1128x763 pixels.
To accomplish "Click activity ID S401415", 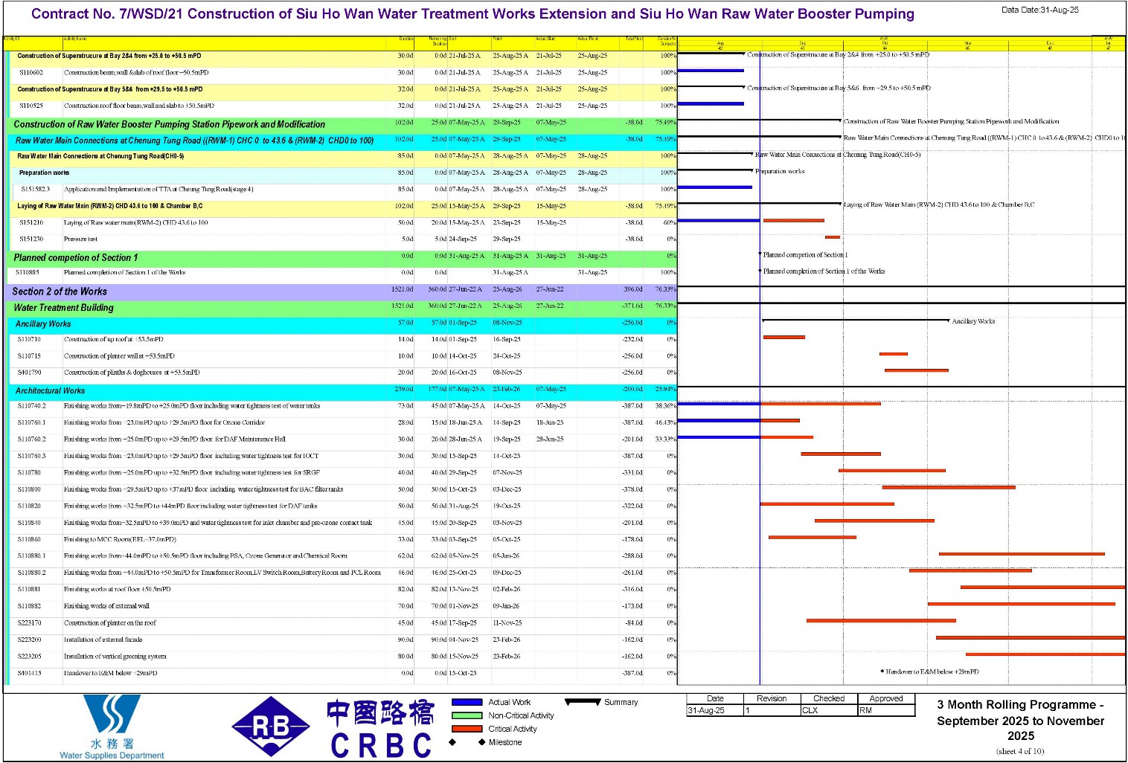I will pos(30,673).
